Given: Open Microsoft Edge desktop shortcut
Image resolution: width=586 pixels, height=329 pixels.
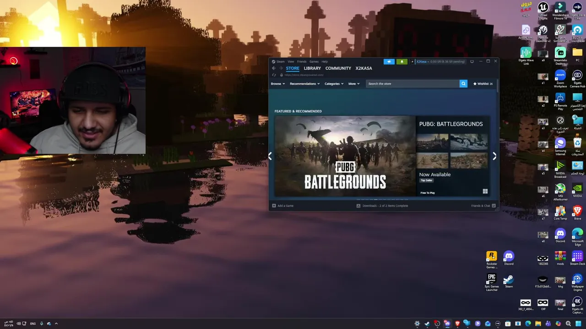Looking at the screenshot, I should click(x=577, y=238).
